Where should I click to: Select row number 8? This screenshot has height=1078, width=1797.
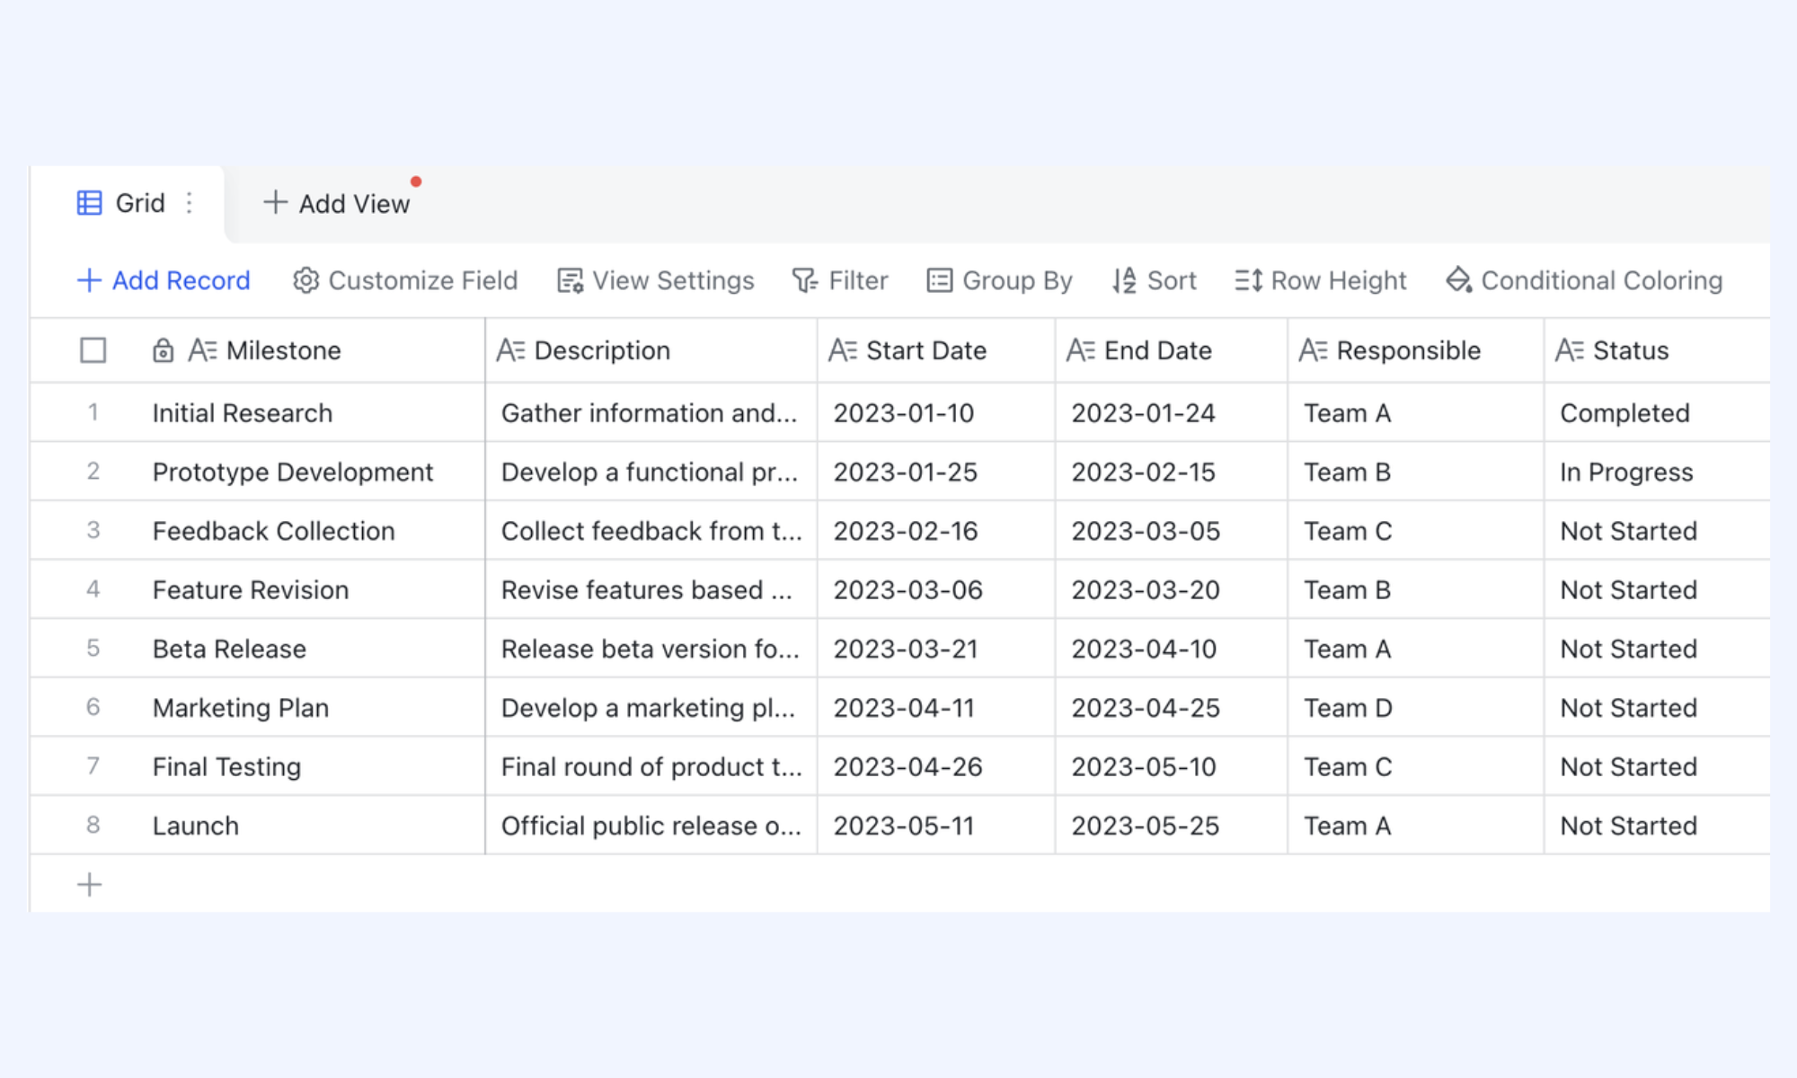tap(93, 825)
